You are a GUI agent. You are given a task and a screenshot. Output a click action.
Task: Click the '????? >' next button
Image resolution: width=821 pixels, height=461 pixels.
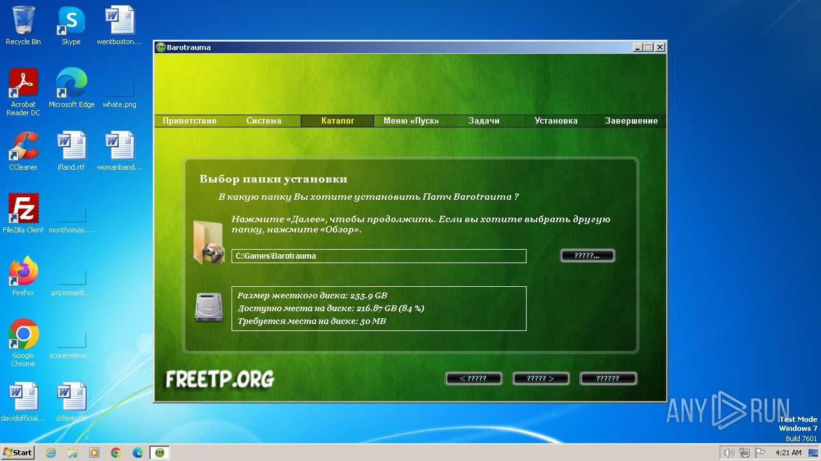click(541, 378)
